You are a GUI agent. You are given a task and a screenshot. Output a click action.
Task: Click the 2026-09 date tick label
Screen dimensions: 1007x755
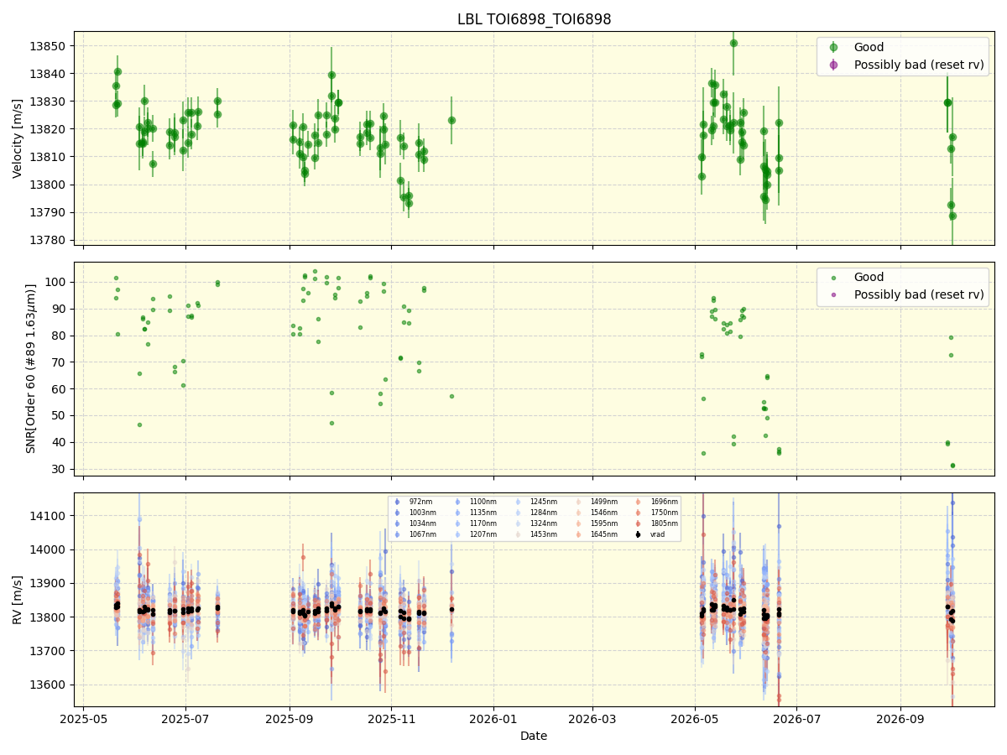pos(900,718)
